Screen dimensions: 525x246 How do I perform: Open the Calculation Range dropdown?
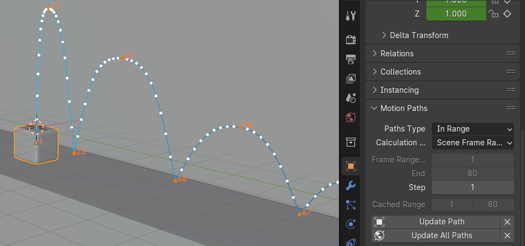click(x=473, y=143)
